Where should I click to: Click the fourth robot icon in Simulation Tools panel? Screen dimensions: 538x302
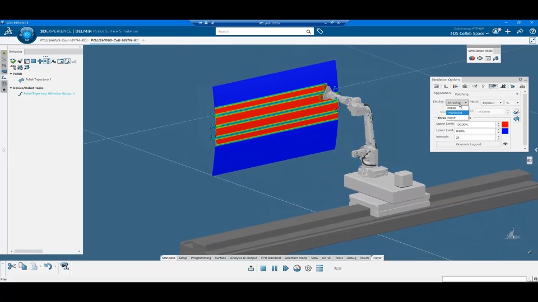tap(495, 59)
